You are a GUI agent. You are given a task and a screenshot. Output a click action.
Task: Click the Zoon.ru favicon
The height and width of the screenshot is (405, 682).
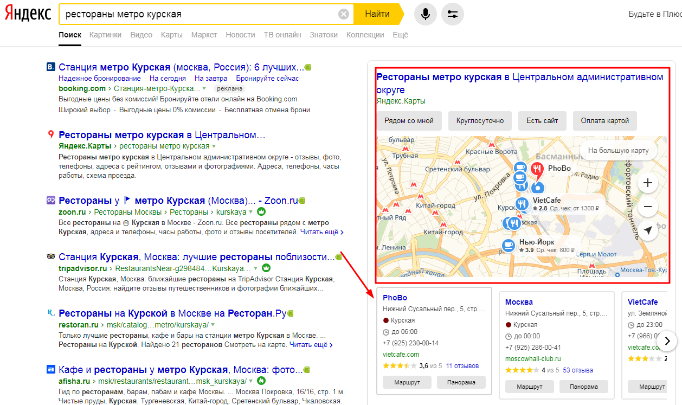[51, 200]
